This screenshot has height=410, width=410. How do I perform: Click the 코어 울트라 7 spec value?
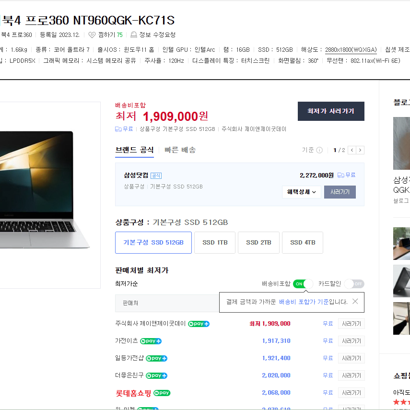[x=71, y=50]
